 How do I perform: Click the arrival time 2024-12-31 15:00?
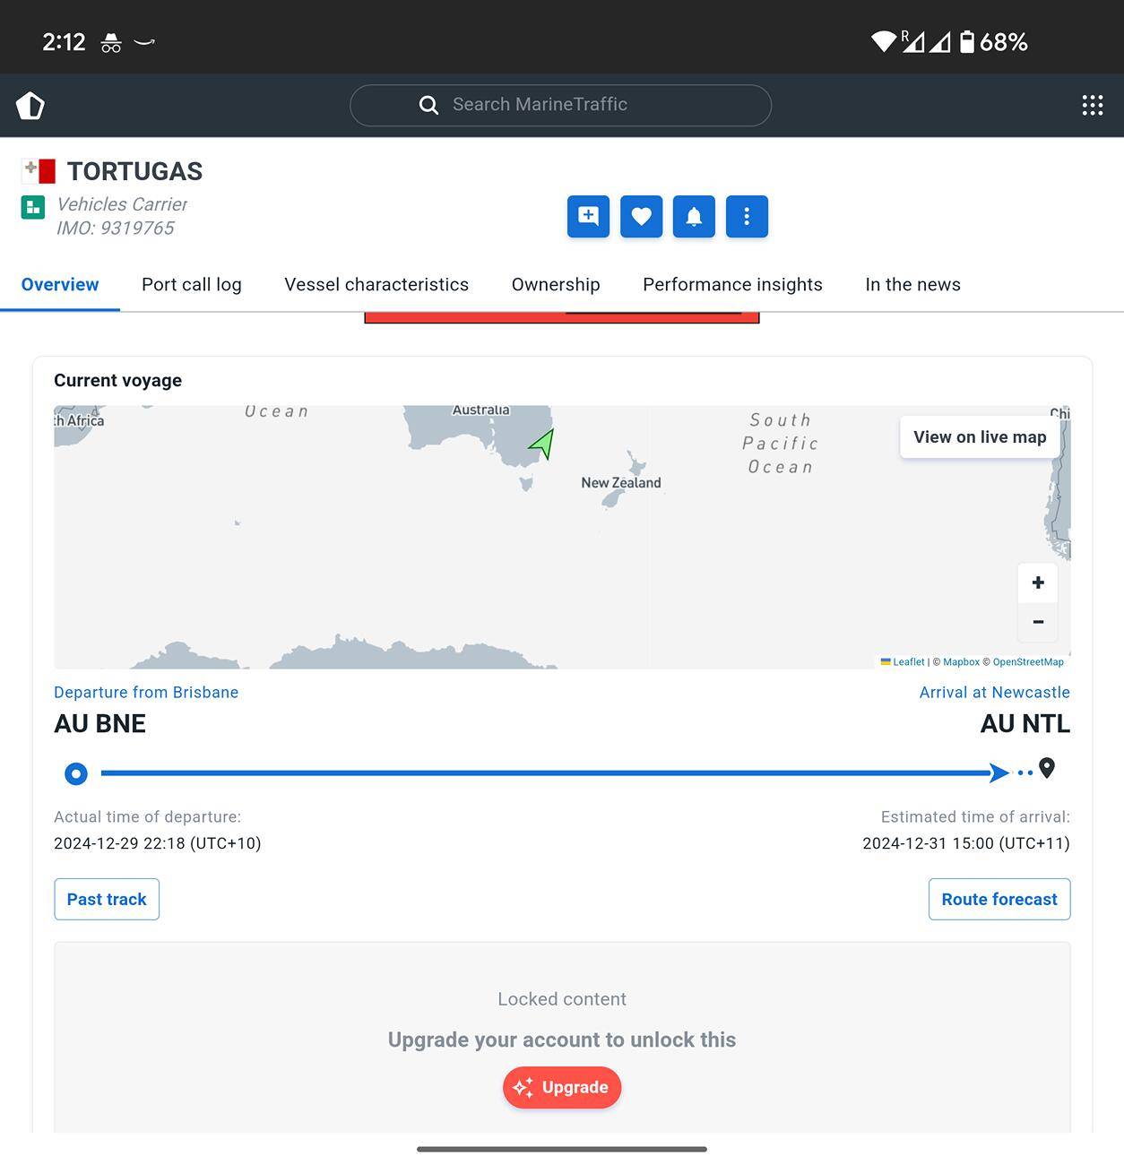point(966,843)
